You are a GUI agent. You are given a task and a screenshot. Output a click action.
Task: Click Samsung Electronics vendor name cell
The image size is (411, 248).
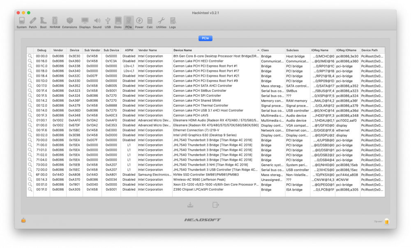pos(155,175)
